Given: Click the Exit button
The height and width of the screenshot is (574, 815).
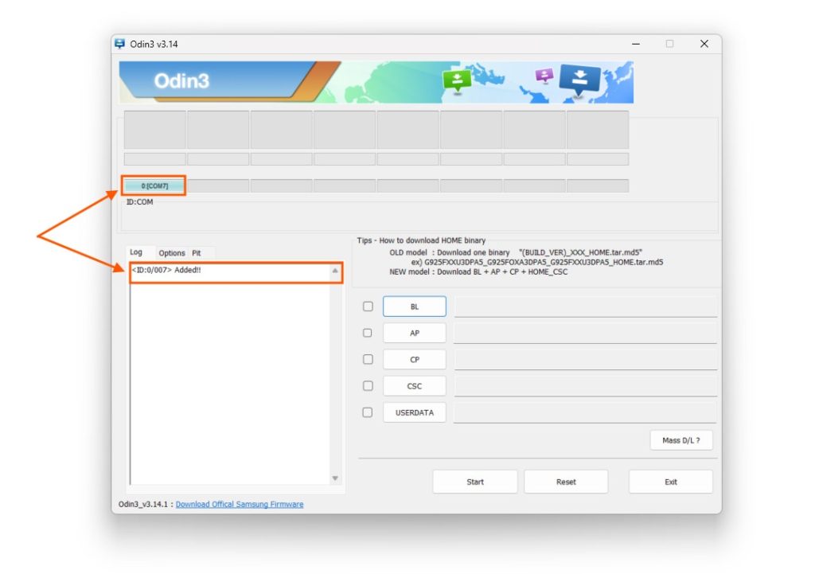Looking at the screenshot, I should point(671,482).
